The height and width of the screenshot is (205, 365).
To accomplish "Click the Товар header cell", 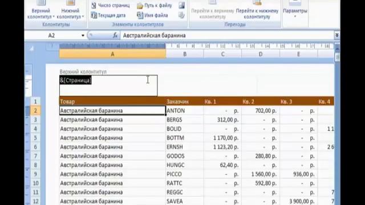I will (x=112, y=101).
